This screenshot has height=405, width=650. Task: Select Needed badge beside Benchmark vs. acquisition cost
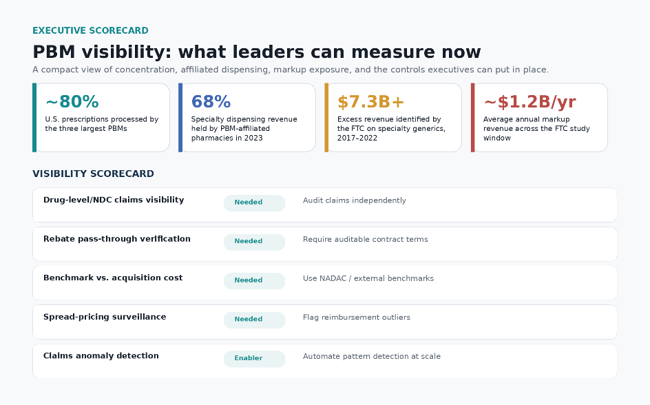(255, 280)
